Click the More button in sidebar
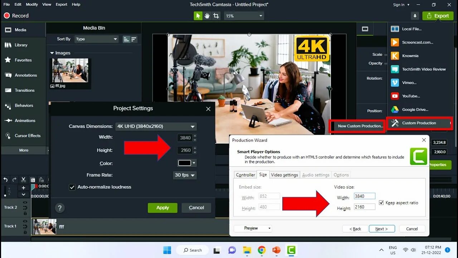The width and height of the screenshot is (458, 258). [24, 150]
